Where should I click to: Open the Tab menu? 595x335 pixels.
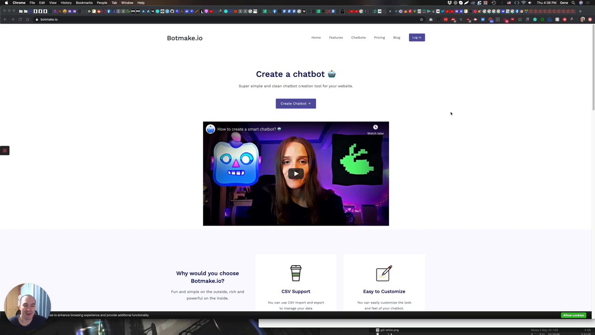click(114, 3)
